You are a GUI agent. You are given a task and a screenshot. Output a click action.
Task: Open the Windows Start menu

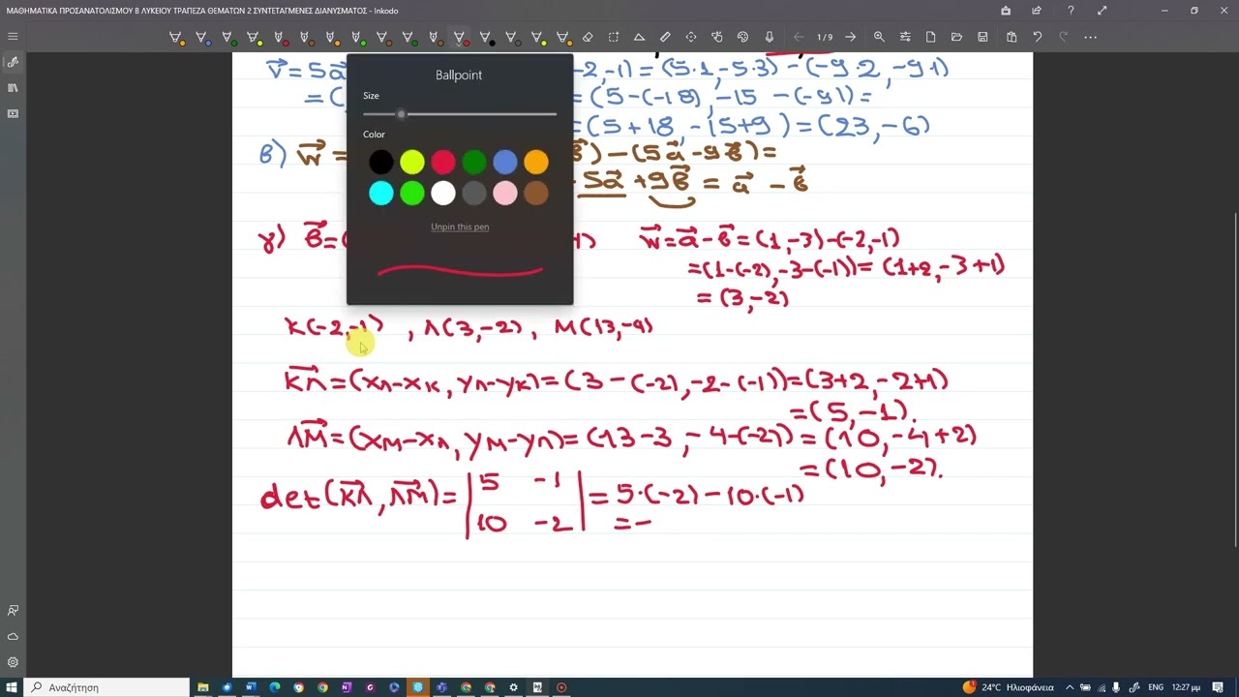[x=13, y=687]
